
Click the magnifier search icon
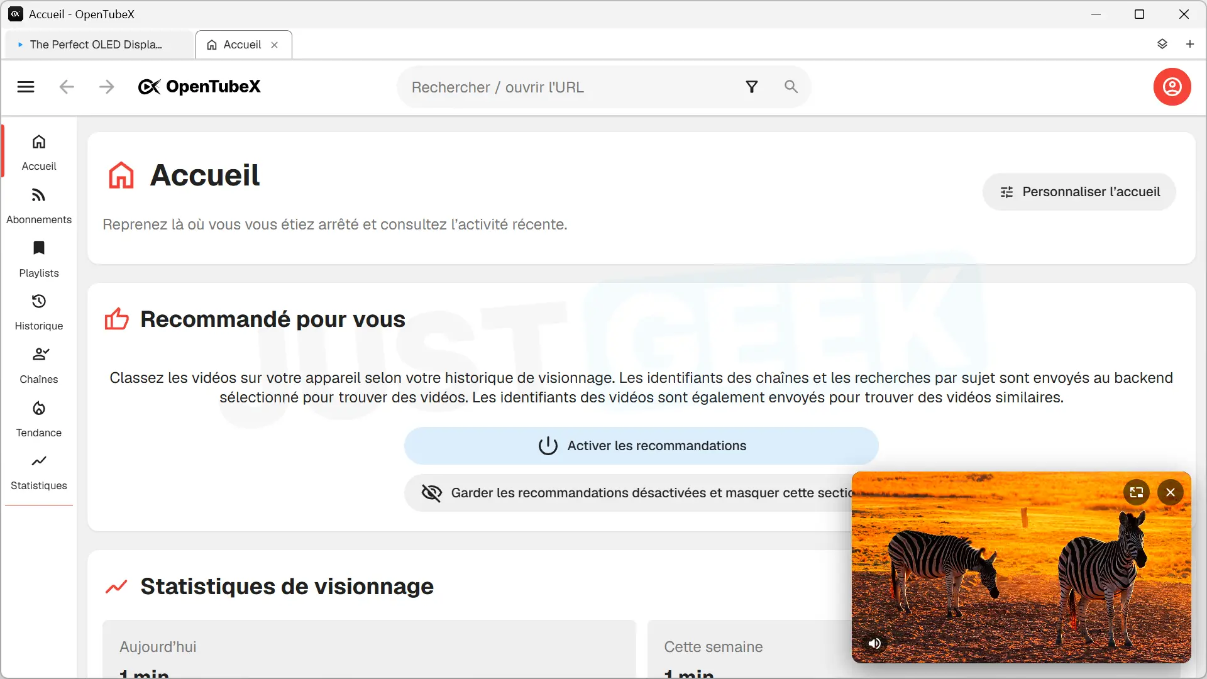click(x=791, y=87)
